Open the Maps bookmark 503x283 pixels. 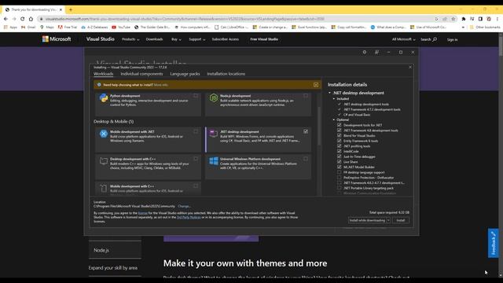pyautogui.click(x=47, y=28)
